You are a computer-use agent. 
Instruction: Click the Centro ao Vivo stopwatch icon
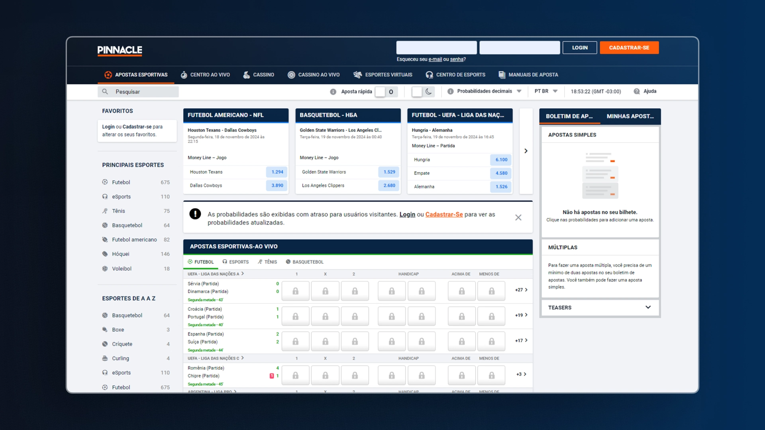[x=184, y=74]
